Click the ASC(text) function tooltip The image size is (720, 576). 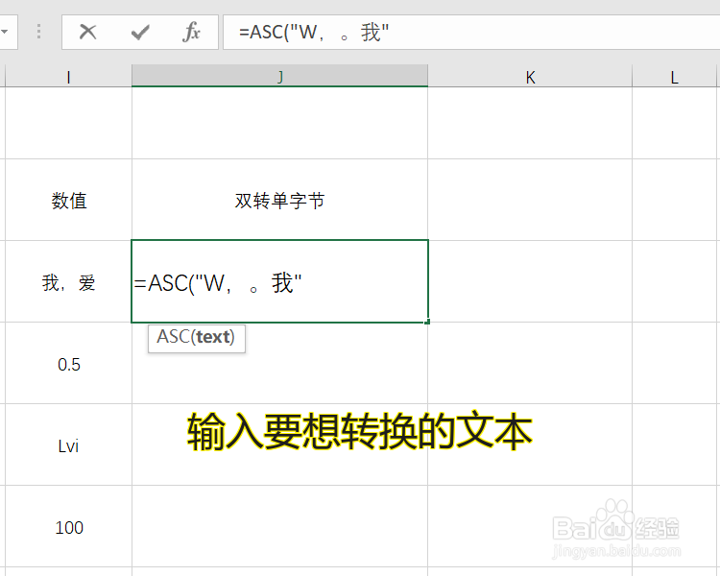[x=197, y=338]
